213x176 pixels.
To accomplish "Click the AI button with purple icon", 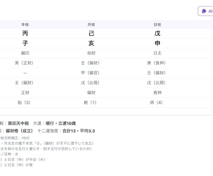I will pyautogui.click(x=206, y=11).
